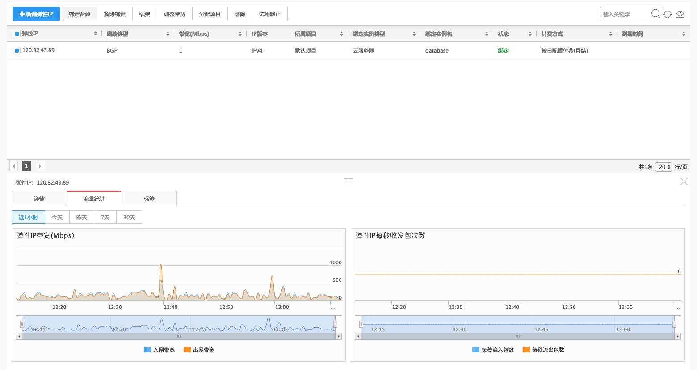
Task: Toggle the select-all header checkbox
Action: coord(17,34)
